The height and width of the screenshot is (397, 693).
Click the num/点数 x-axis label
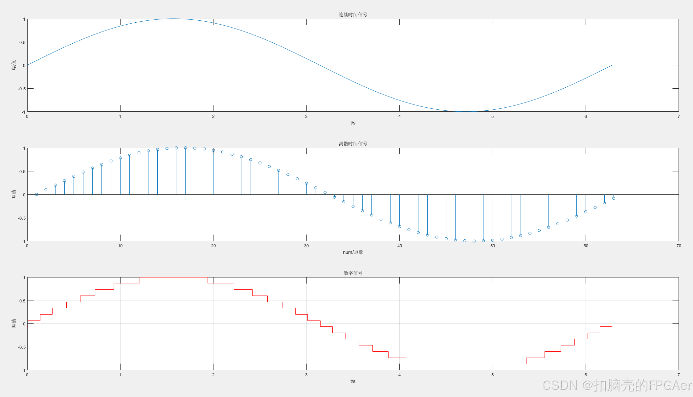[x=353, y=252]
